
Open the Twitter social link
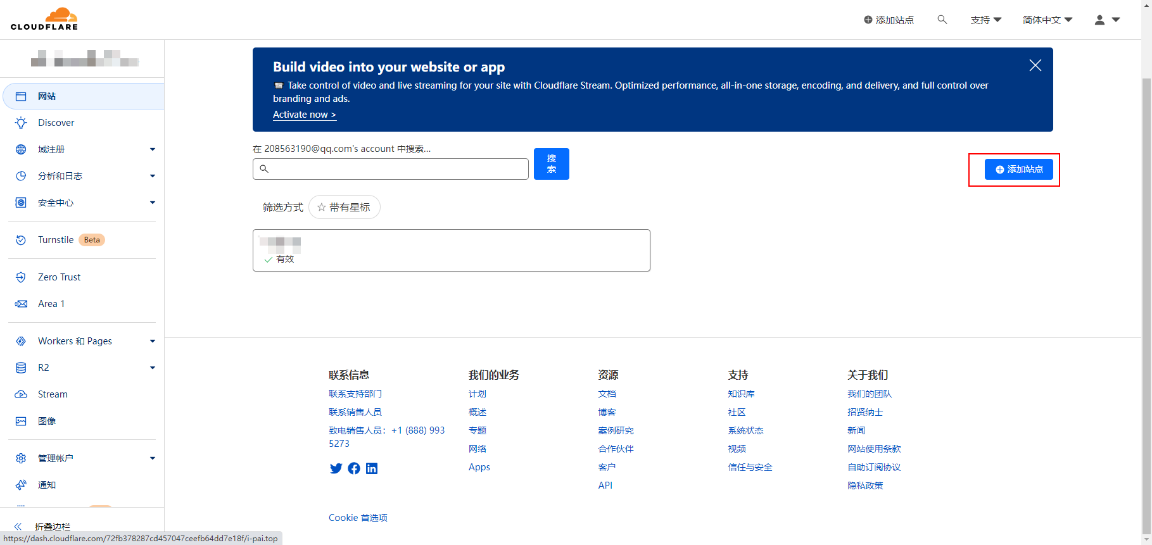(x=336, y=468)
